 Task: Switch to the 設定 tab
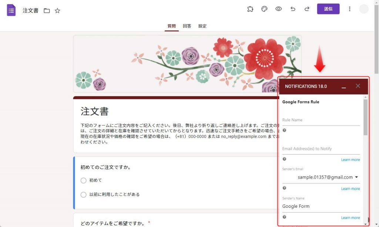pos(202,26)
